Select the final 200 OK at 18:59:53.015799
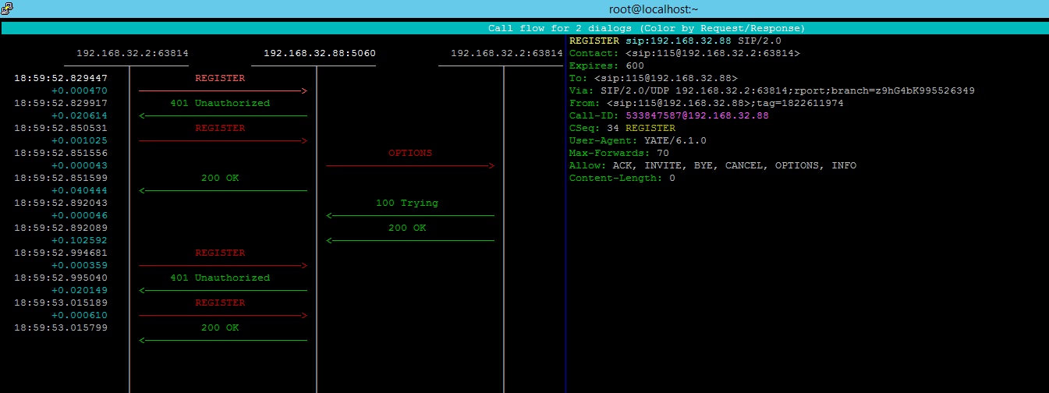The width and height of the screenshot is (1049, 393). [x=220, y=328]
